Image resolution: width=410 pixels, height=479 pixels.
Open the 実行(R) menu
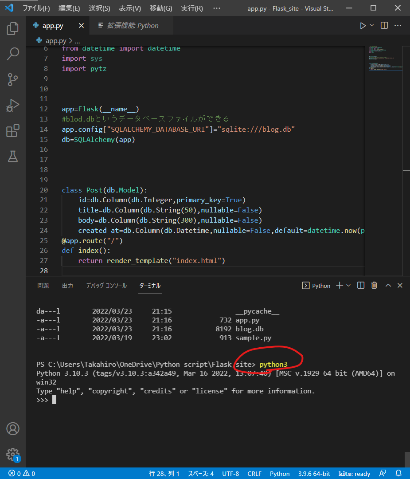point(191,8)
